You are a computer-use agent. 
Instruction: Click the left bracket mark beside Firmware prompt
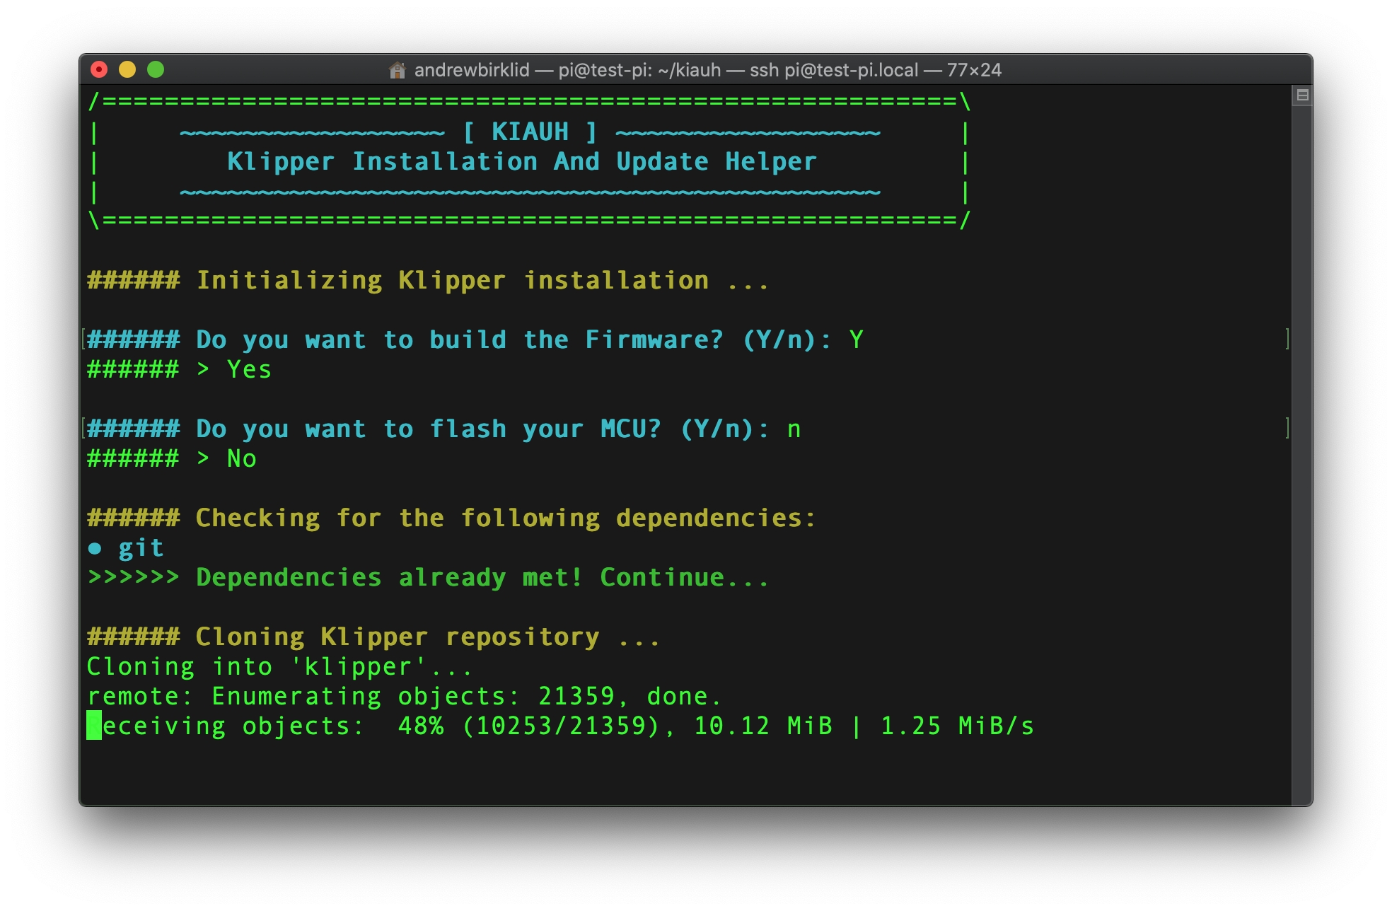click(x=83, y=340)
